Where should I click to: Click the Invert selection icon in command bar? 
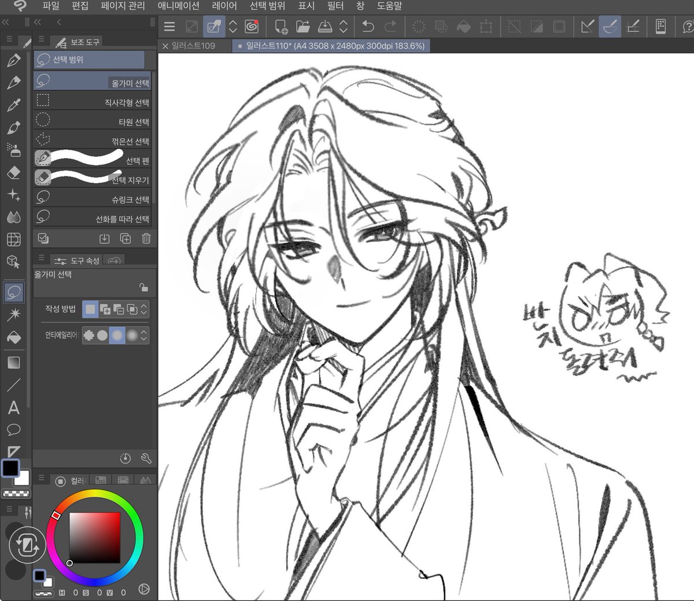tap(537, 27)
